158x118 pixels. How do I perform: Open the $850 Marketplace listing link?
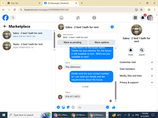[x=75, y=37]
